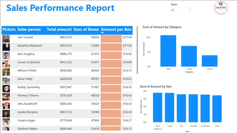Click the New Zealand geo column
Screen dimensions: 237x133
pyautogui.click(x=158, y=108)
